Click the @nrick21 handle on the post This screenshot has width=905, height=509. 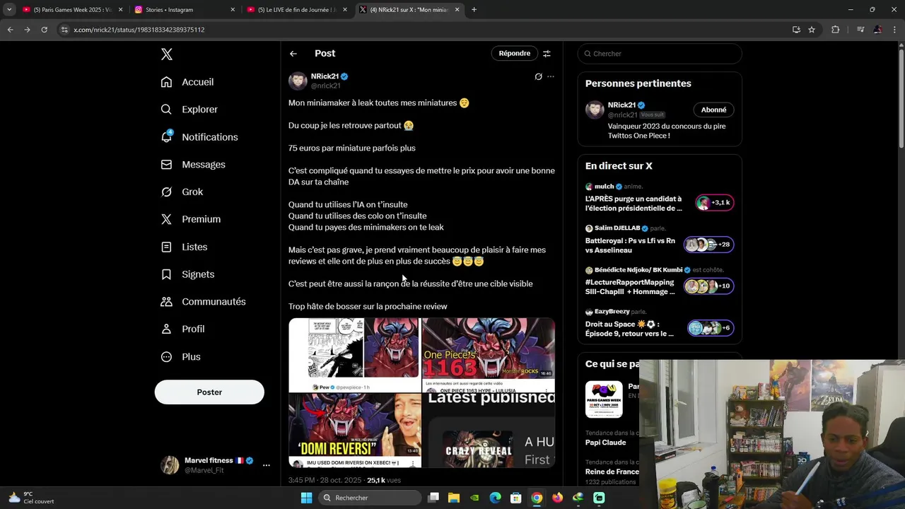pos(325,86)
